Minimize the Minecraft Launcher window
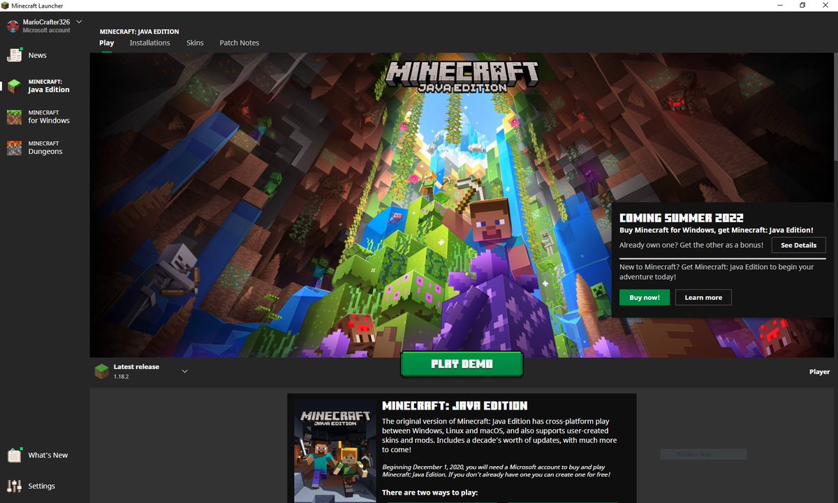The height and width of the screenshot is (503, 838). click(779, 6)
